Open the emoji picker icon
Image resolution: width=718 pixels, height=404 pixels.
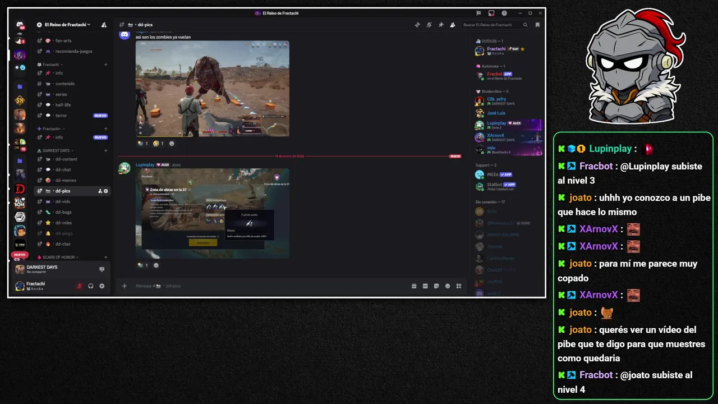[x=448, y=286]
